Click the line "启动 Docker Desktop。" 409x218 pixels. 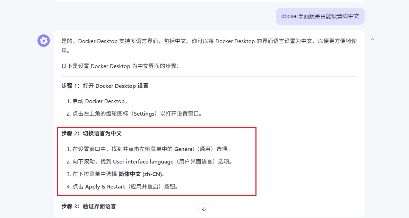(99, 101)
